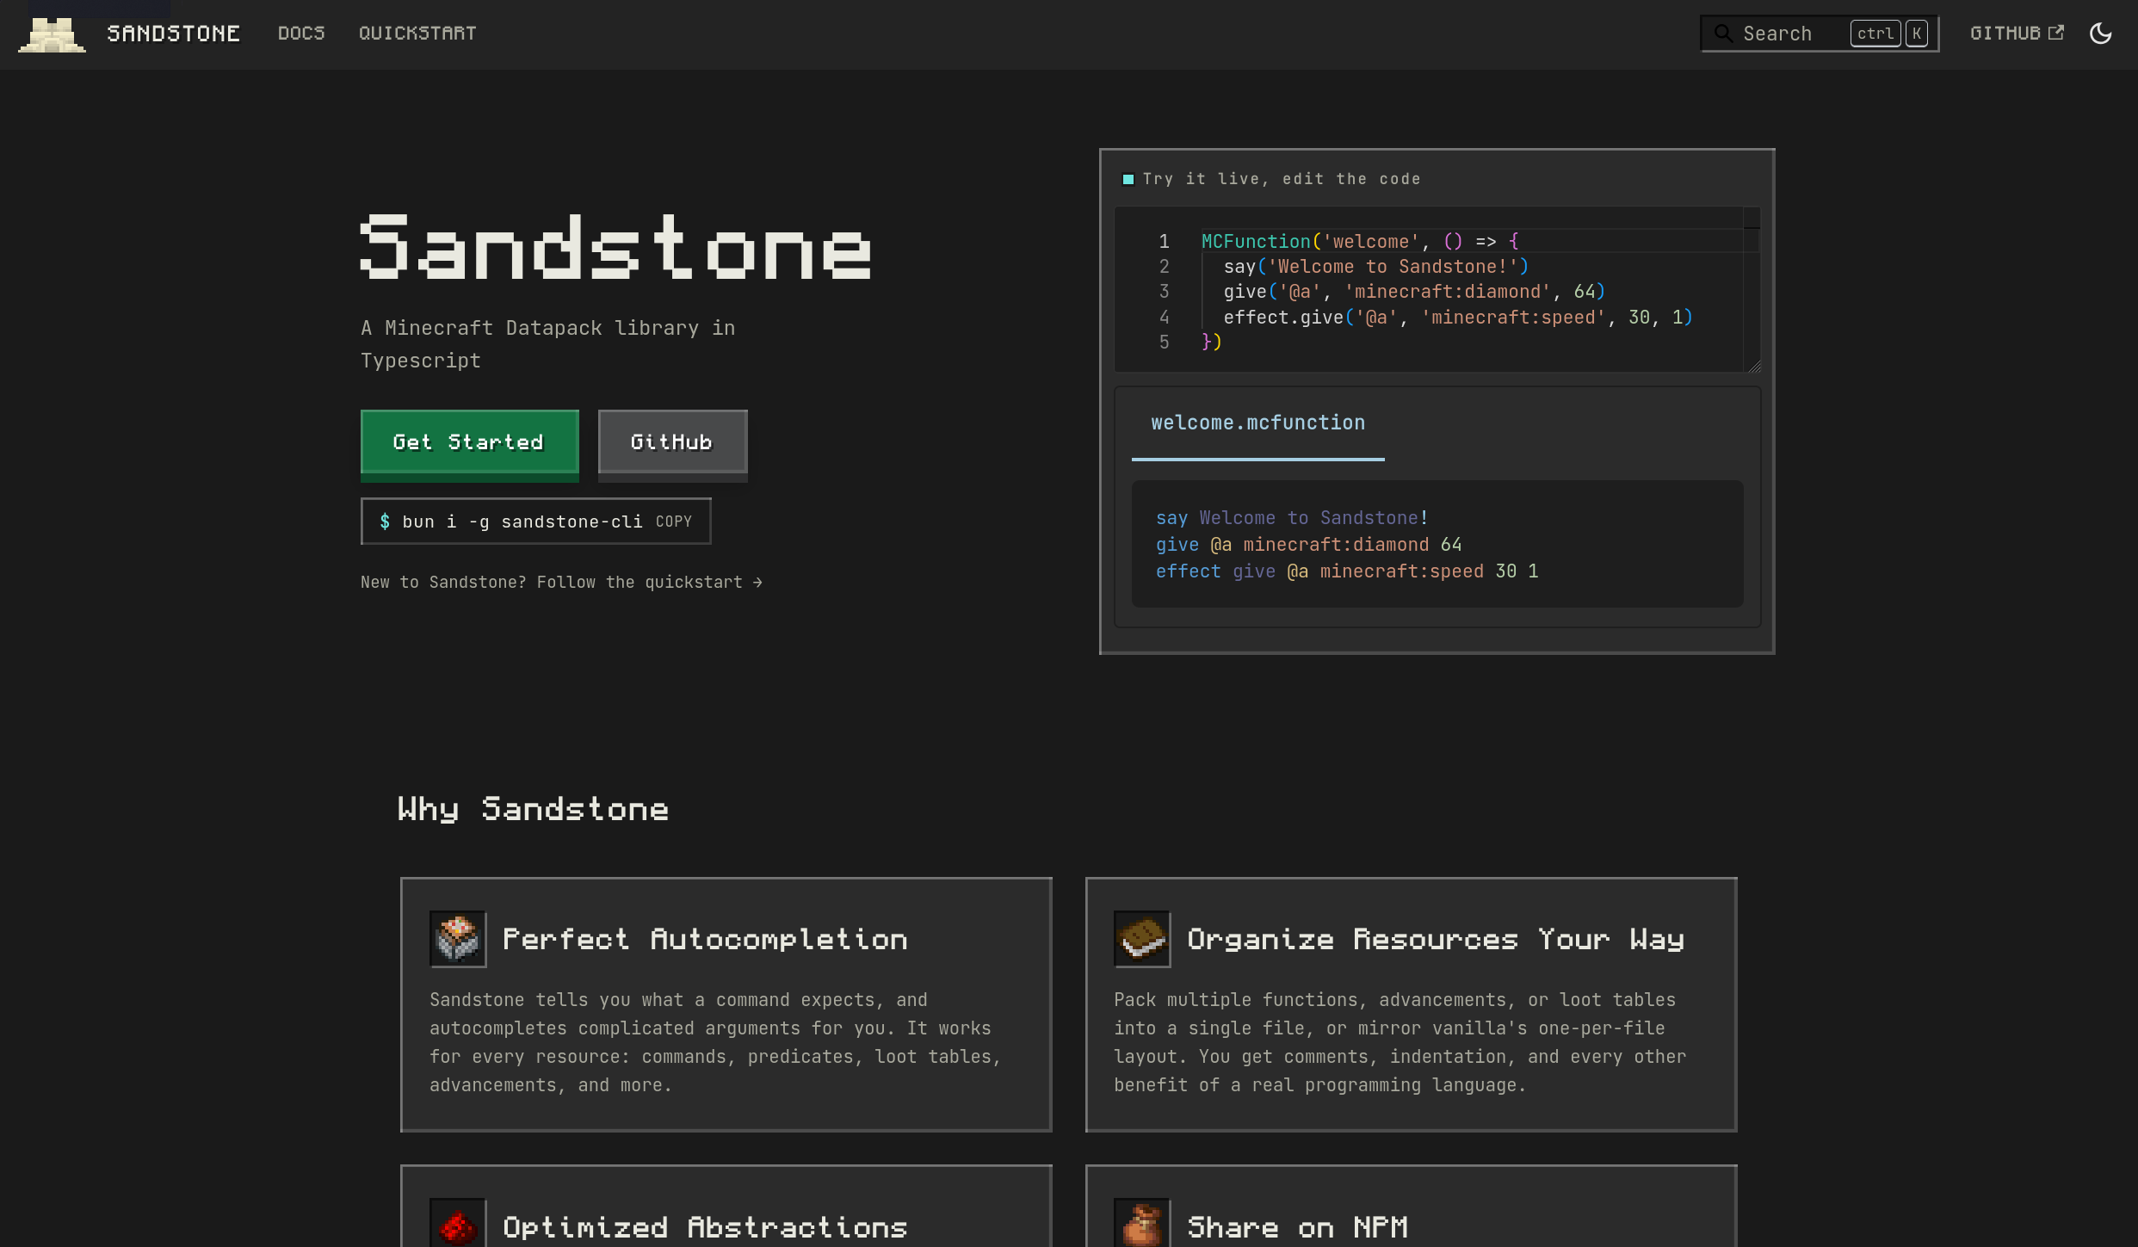Screen dimensions: 2138x1247
Task: Open the GitHub link in navbar
Action: (x=2017, y=34)
